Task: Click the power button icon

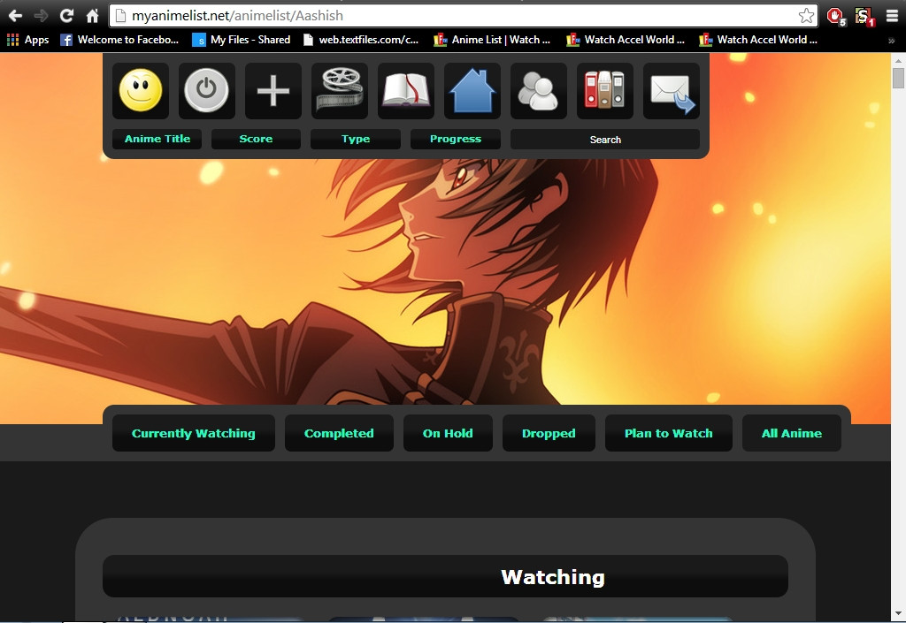Action: (x=207, y=91)
